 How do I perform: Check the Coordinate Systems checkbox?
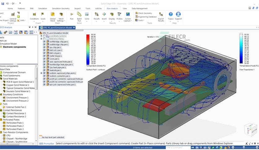coord(44,36)
